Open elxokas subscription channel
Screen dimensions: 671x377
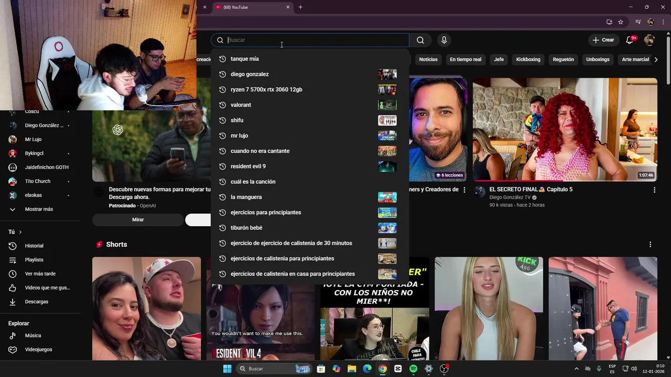40,195
